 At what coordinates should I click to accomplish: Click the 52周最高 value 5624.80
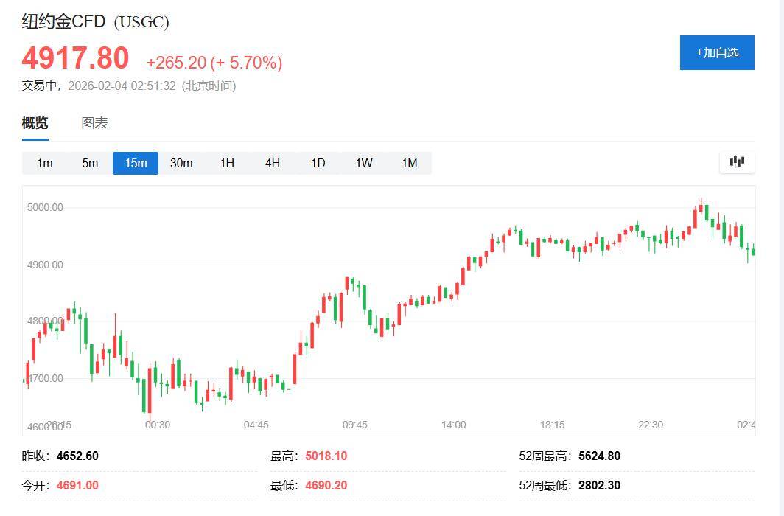tap(599, 456)
